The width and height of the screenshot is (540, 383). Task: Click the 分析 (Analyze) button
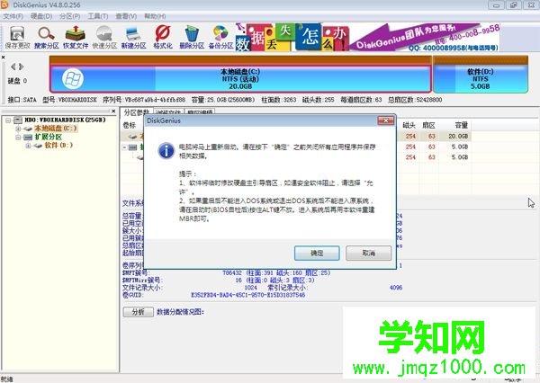pos(138,312)
